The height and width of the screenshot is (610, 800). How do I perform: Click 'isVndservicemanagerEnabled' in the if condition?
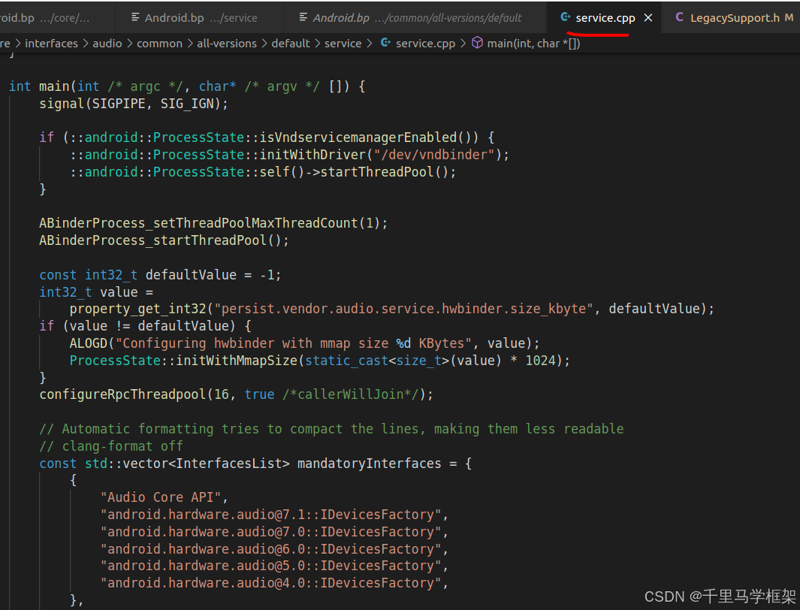(358, 137)
